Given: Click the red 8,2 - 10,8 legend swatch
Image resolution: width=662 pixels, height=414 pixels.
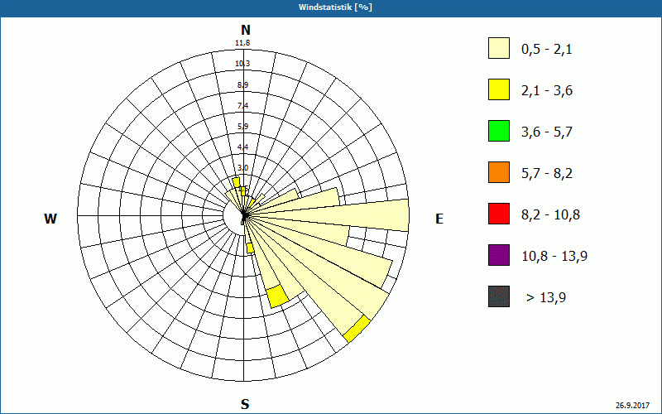Looking at the screenshot, I should [499, 214].
